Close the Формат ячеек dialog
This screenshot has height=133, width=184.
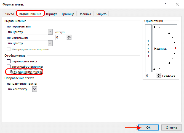point(177,4)
